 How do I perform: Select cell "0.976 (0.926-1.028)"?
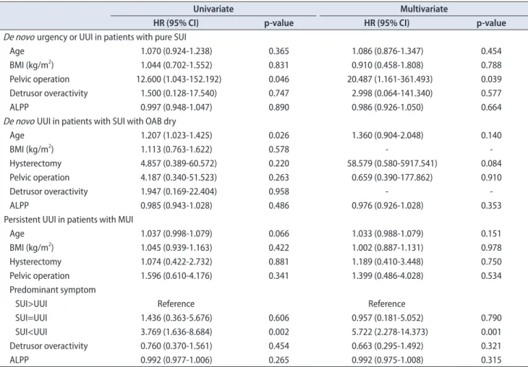pos(387,205)
